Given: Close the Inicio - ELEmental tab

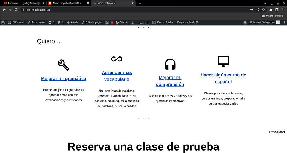Looking at the screenshot, I should (x=133, y=3).
